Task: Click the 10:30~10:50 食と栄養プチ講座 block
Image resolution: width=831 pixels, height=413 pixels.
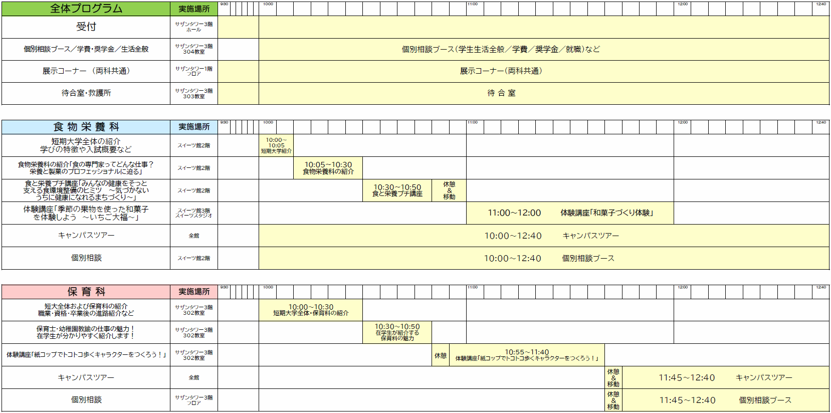Action: tap(397, 190)
